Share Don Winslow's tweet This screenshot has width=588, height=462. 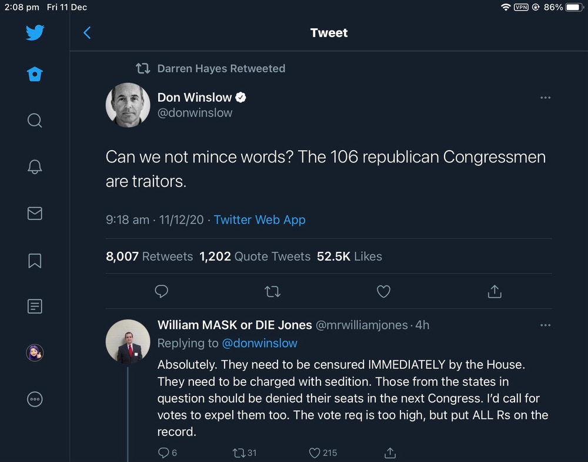[x=495, y=291]
